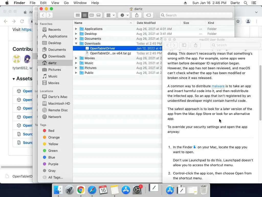
Task: Sort file list by Size column
Action: [x=193, y=23]
